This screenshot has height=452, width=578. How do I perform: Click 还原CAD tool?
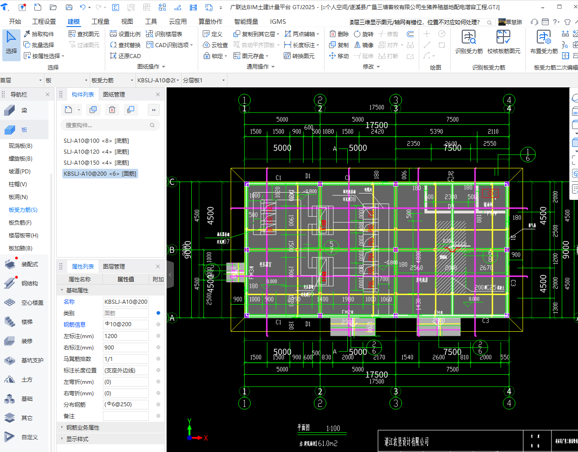coord(125,56)
